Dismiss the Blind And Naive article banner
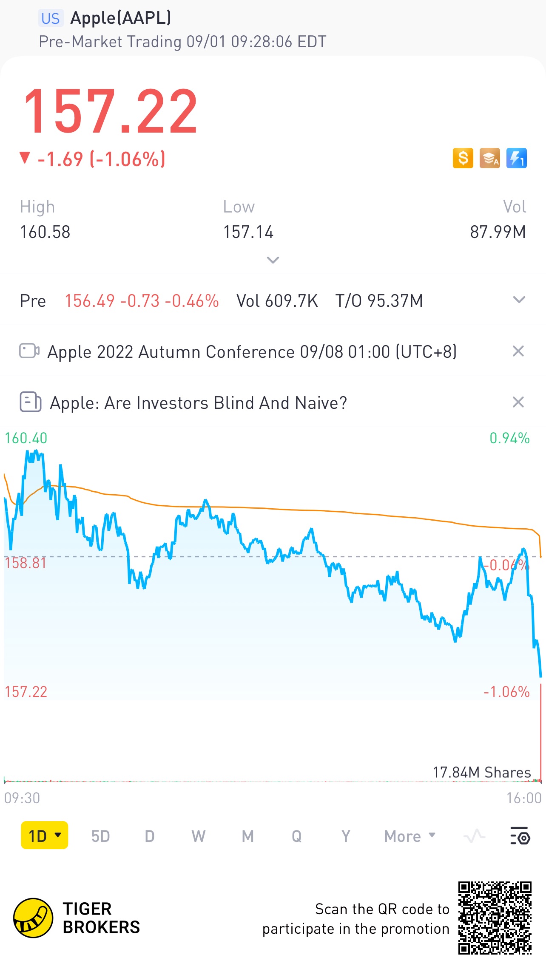546x969 pixels. [x=518, y=402]
